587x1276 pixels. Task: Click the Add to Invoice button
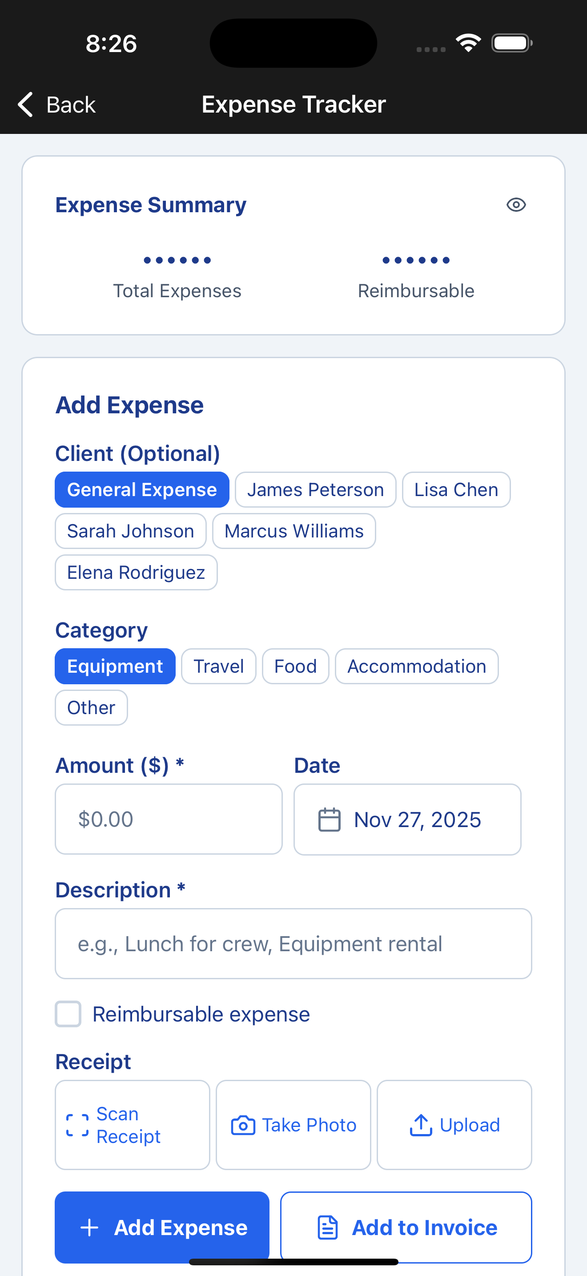click(x=406, y=1227)
